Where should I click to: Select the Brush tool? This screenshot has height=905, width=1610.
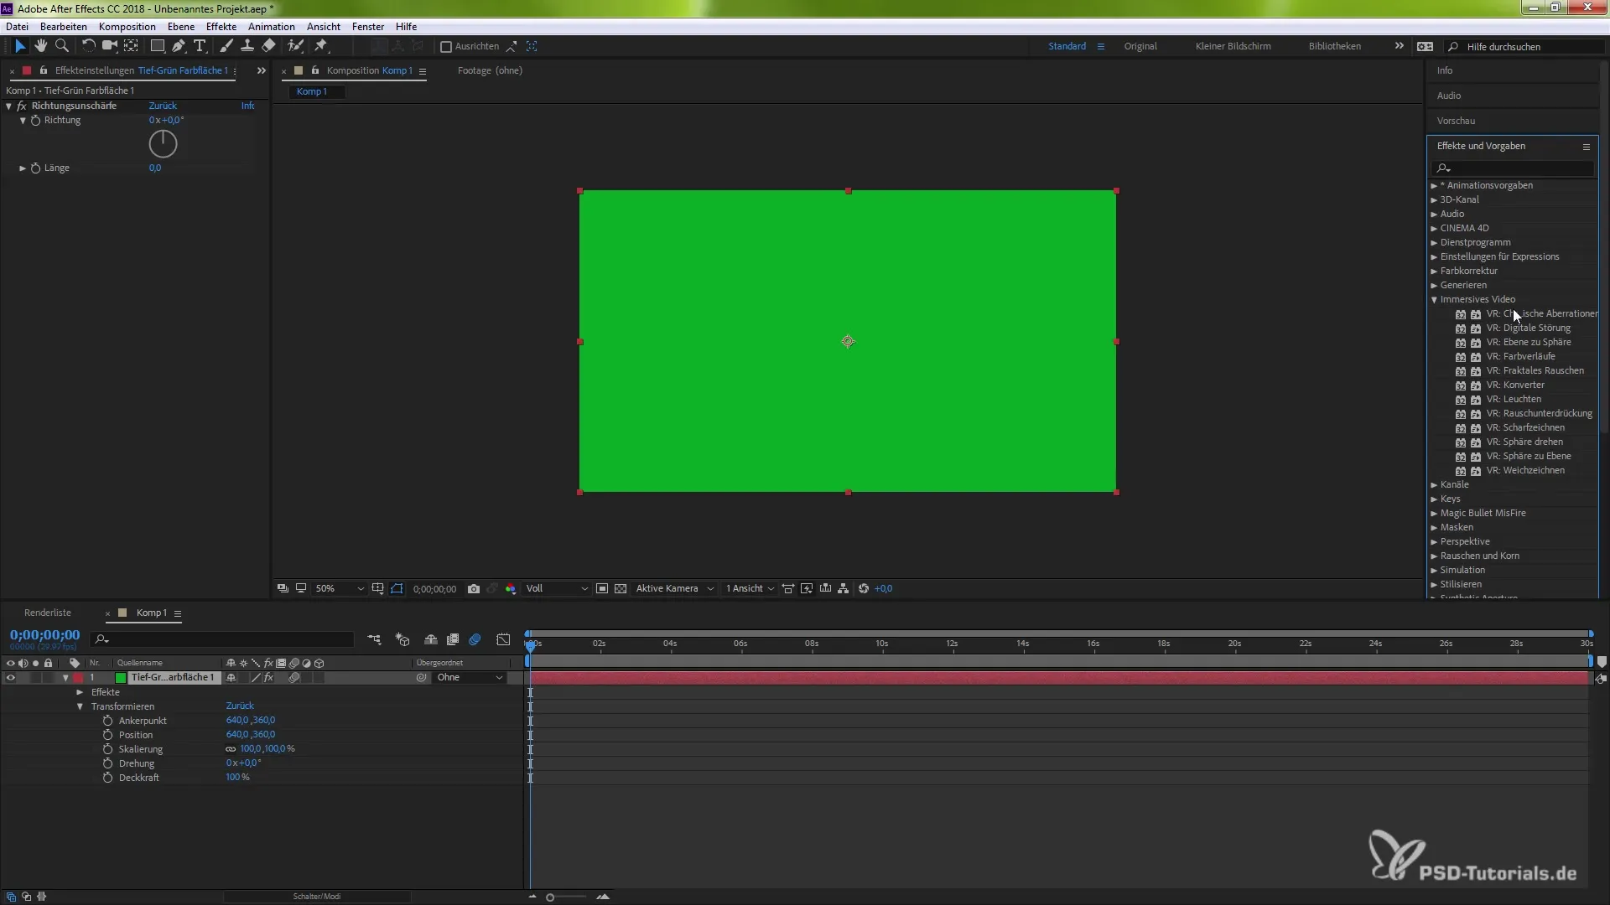click(x=226, y=46)
